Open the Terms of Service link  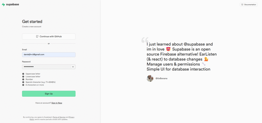click(x=59, y=117)
